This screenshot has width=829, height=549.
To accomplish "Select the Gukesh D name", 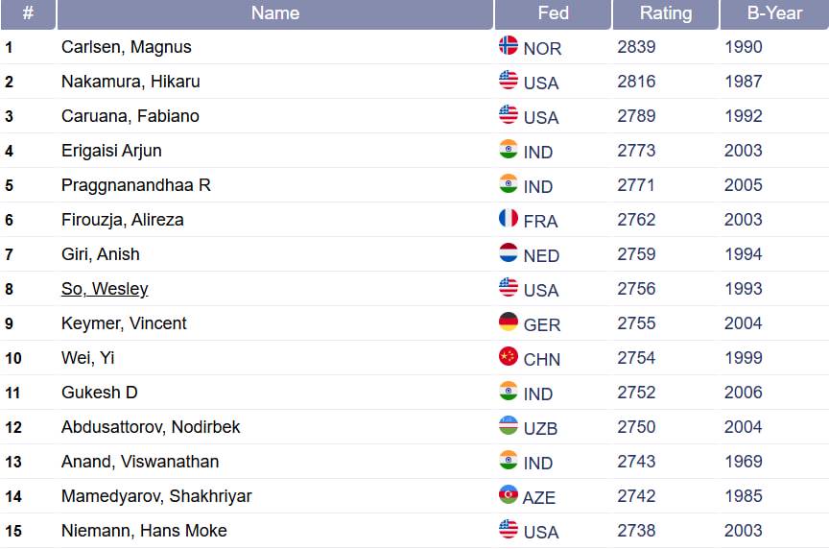I will (100, 393).
